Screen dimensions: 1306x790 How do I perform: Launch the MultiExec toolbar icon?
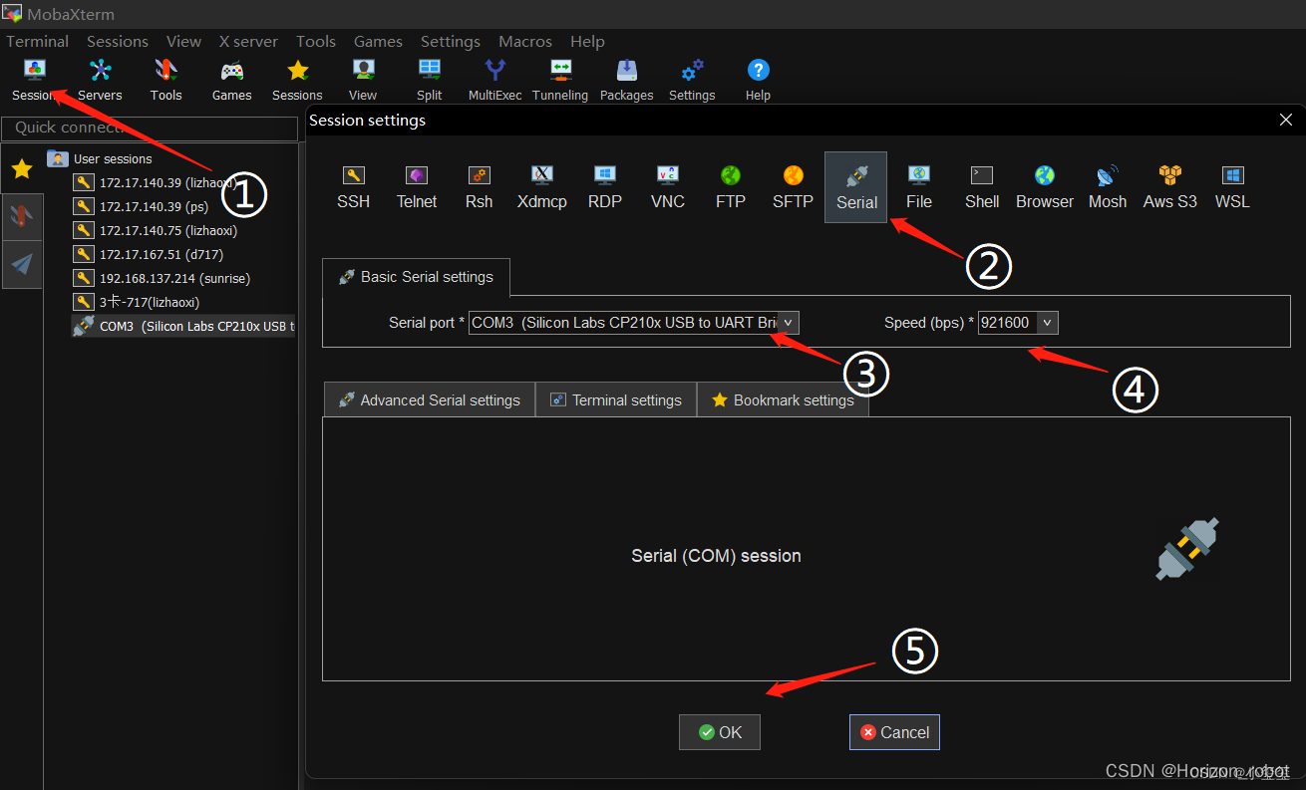495,80
